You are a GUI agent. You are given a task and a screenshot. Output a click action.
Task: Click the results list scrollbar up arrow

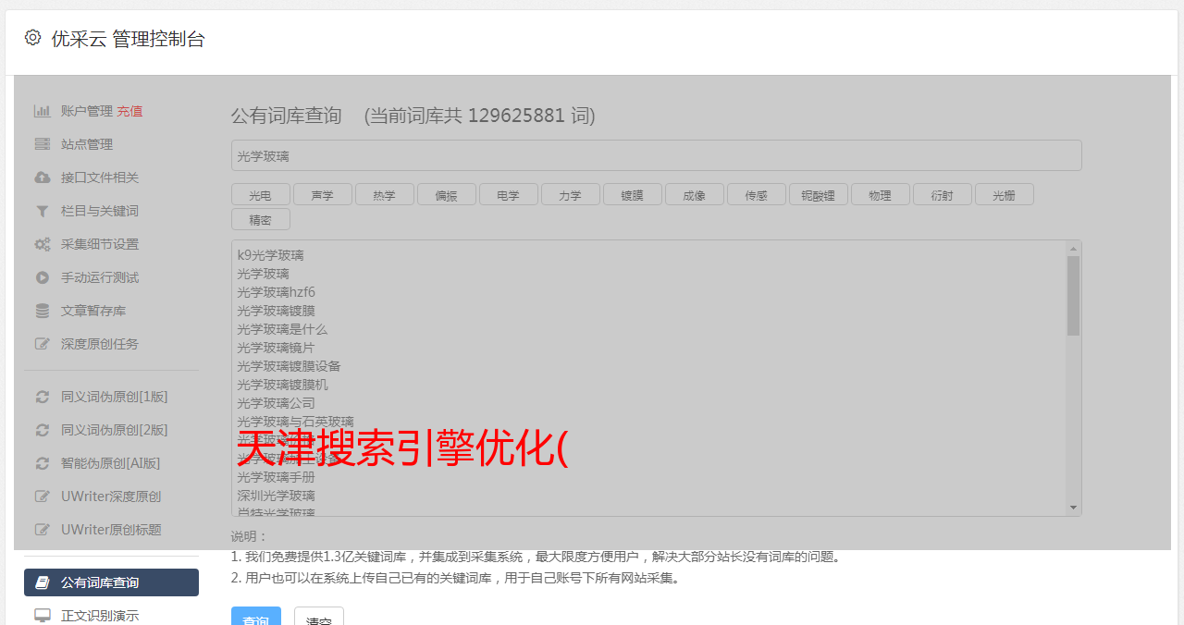[1073, 248]
